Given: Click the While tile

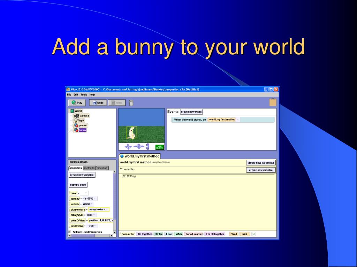Looking at the screenshot, I should pyautogui.click(x=179, y=234).
